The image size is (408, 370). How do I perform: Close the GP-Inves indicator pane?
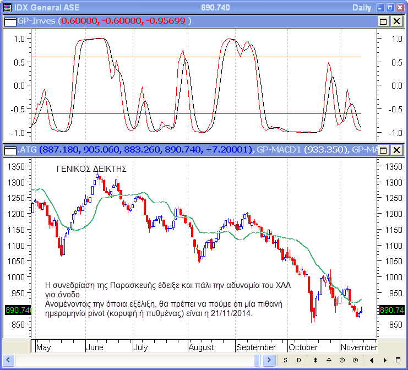(396, 21)
